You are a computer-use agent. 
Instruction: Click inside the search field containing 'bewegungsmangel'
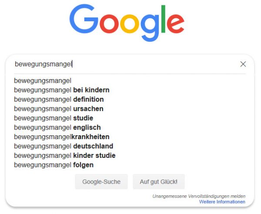point(122,64)
